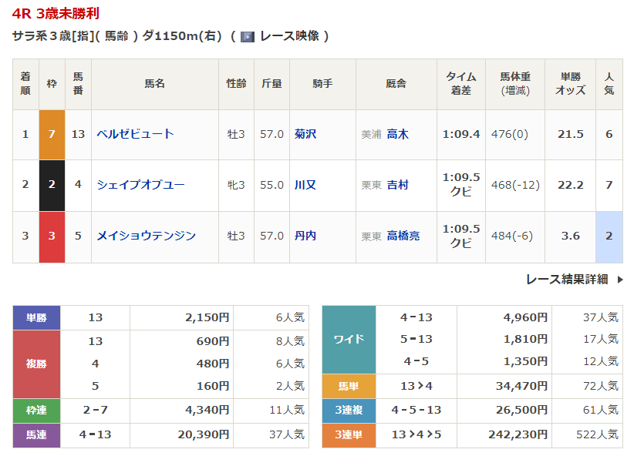Viewport: 634px width, 456px height.
Task: Open jockey 菊沢 profile
Action: tap(305, 134)
